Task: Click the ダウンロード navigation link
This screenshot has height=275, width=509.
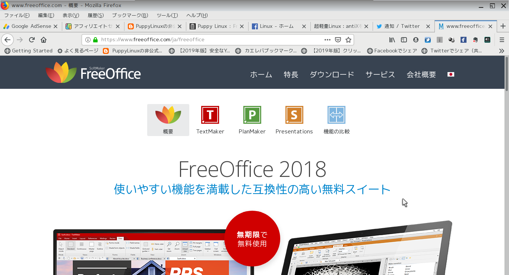Action: point(332,74)
